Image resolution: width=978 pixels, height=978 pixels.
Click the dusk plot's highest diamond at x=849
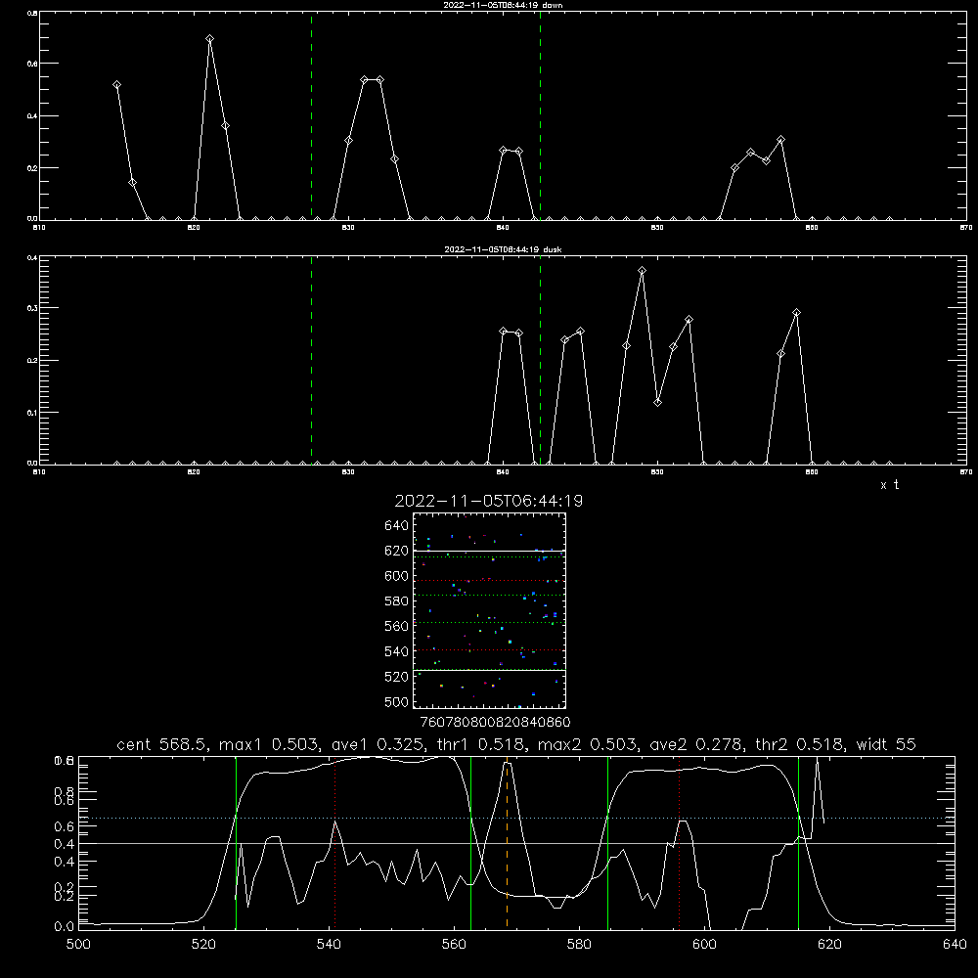[642, 270]
